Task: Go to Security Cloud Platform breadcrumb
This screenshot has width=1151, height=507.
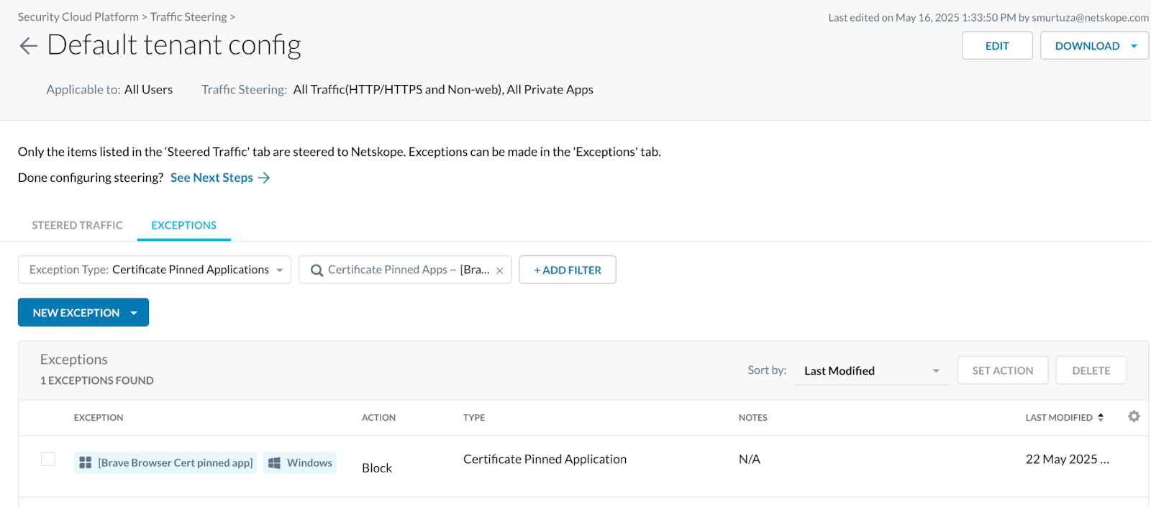Action: click(x=78, y=17)
